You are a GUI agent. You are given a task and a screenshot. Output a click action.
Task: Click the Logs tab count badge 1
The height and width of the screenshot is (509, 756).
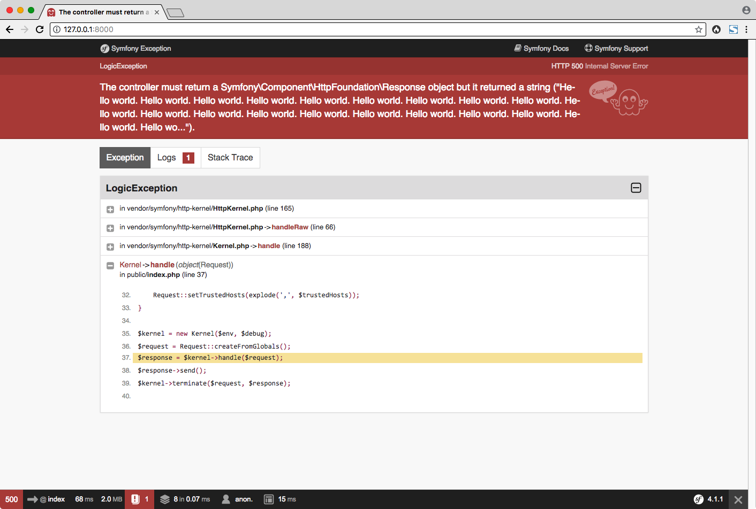coord(188,158)
